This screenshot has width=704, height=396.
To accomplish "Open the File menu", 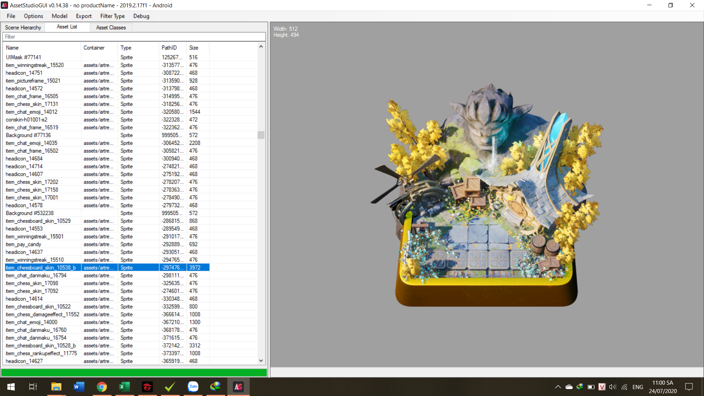I will (11, 16).
